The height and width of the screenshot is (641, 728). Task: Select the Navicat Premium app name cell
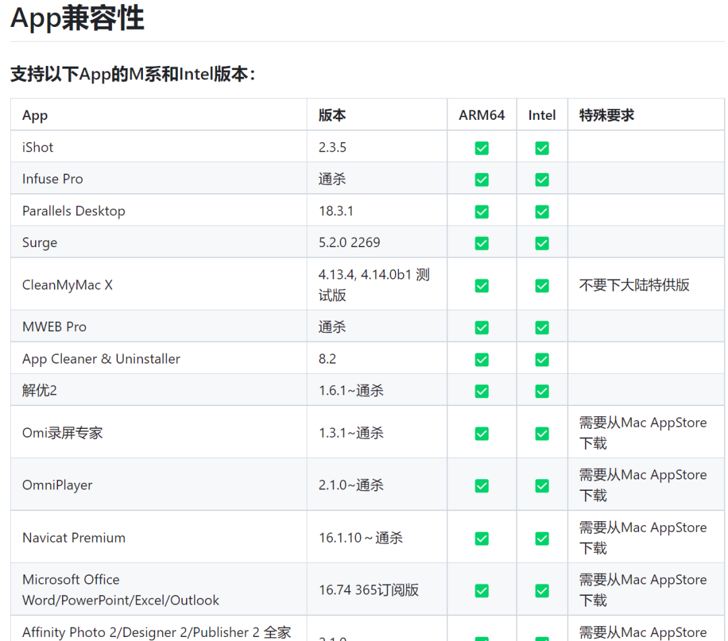pos(158,537)
